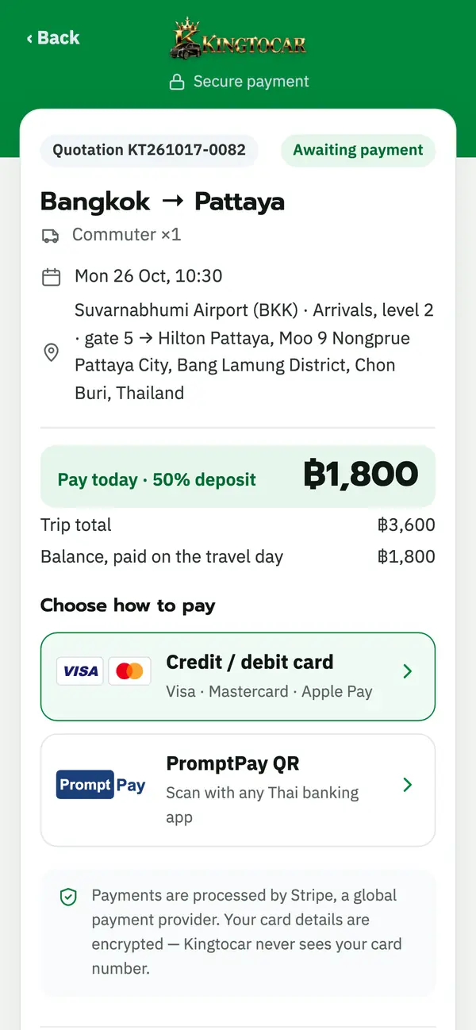This screenshot has width=476, height=1030.
Task: Click the Quotation KT261017-0082 badge
Action: (149, 150)
